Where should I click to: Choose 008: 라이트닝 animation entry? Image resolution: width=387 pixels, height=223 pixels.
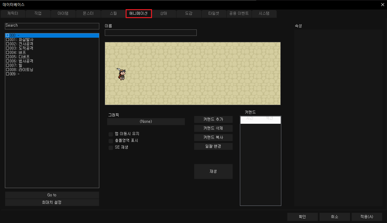tap(21, 70)
